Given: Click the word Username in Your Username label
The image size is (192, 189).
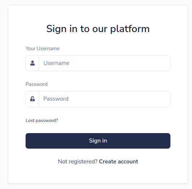Looking at the screenshot, I should click(x=48, y=49).
